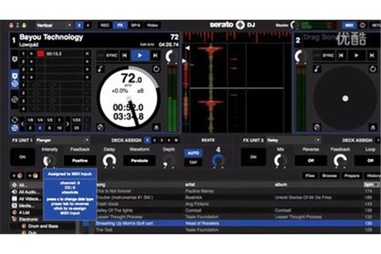Eject the track from deck 1
Viewport: 381px width, 254px height.
(156, 127)
